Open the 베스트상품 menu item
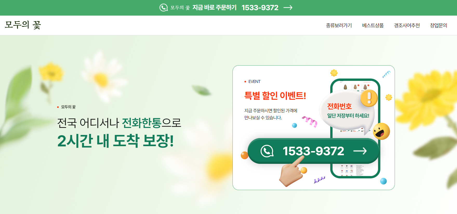Viewport: 457px width, 214px height. (373, 25)
